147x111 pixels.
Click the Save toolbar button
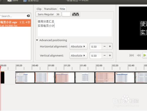point(13,1)
